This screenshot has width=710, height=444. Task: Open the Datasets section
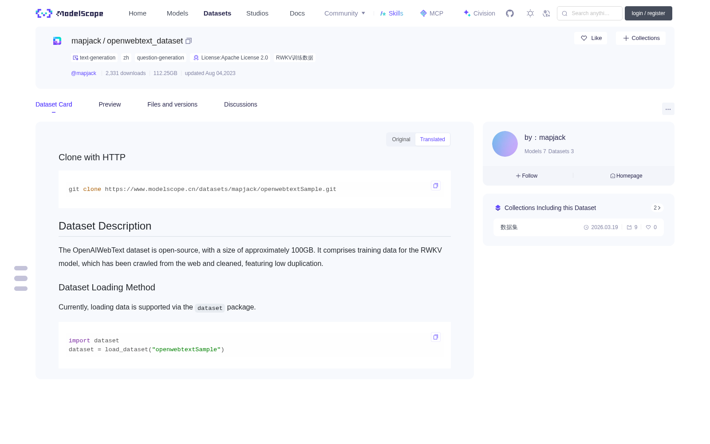[x=217, y=13]
